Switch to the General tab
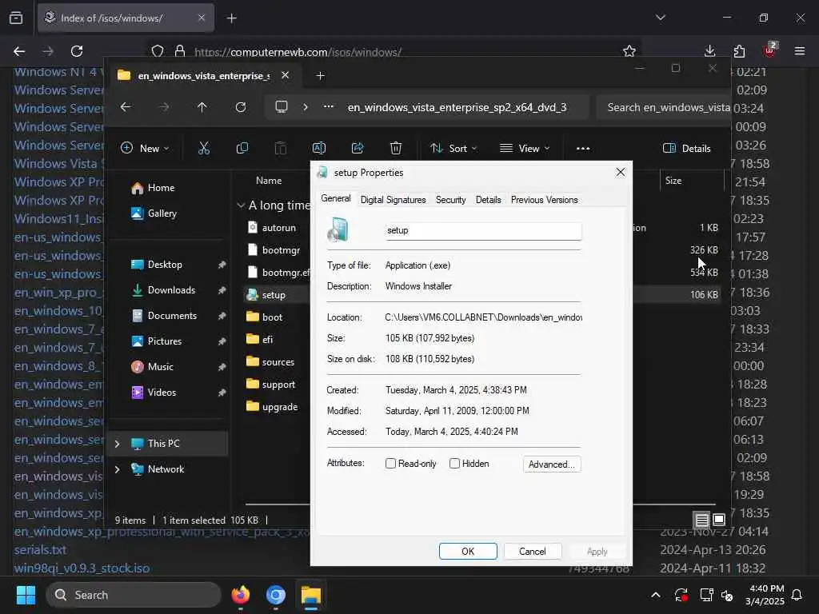This screenshot has width=819, height=614. pos(335,198)
